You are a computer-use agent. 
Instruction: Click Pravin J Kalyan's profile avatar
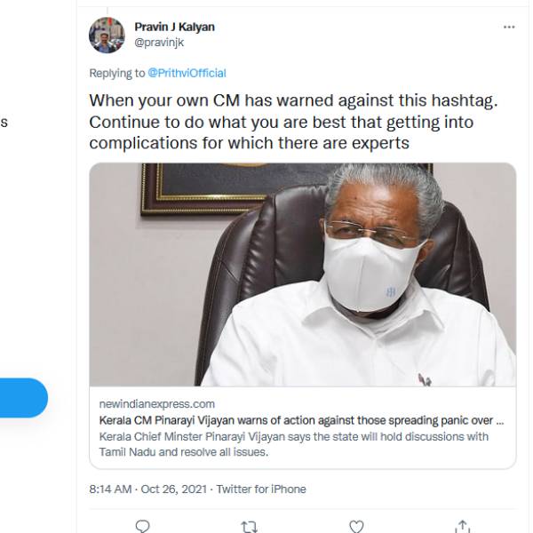point(107,35)
